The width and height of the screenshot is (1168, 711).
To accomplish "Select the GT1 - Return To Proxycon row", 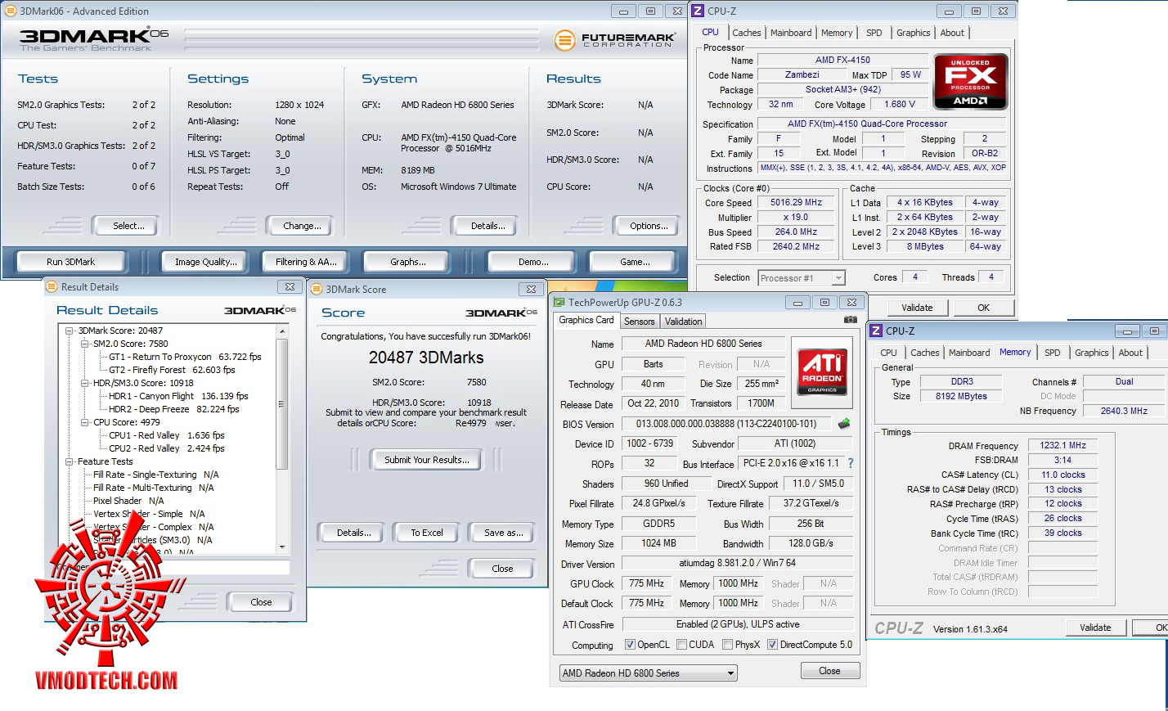I will point(185,357).
